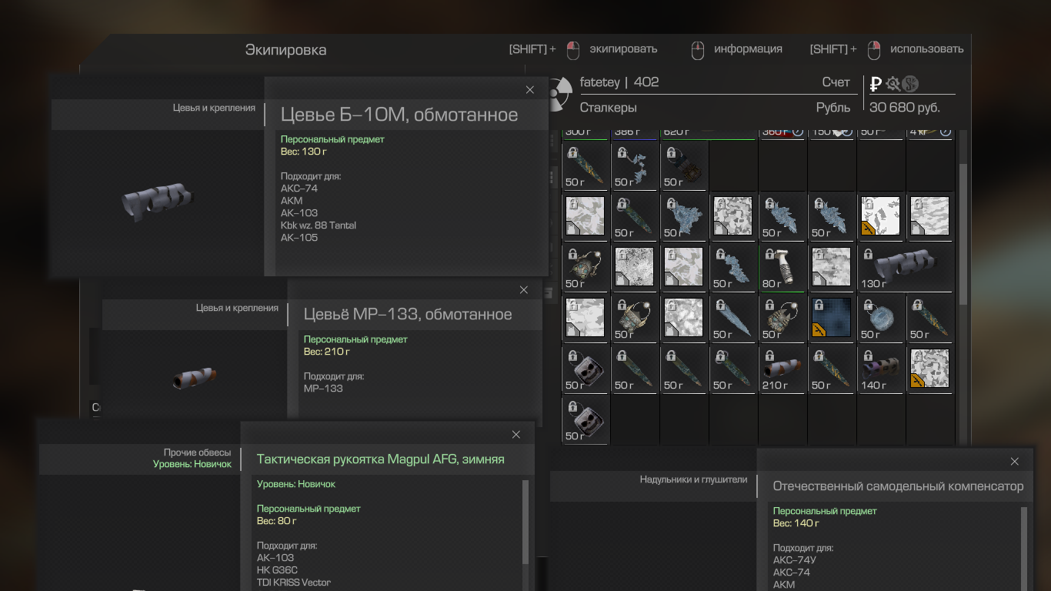This screenshot has height=591, width=1051.
Task: Click the информация hint label
Action: point(748,49)
